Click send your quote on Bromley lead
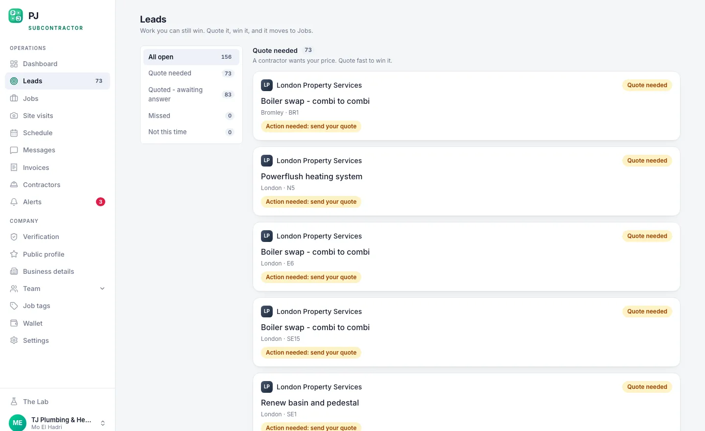The width and height of the screenshot is (705, 431). 311,126
